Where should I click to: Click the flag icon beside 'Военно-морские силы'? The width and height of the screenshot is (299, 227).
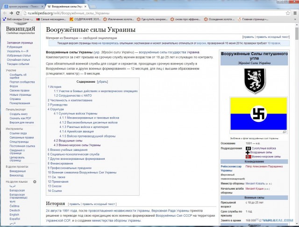248,156
